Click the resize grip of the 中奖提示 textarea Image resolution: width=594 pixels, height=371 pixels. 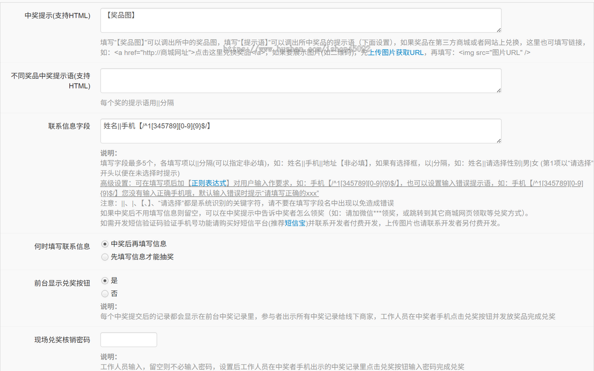point(498,30)
